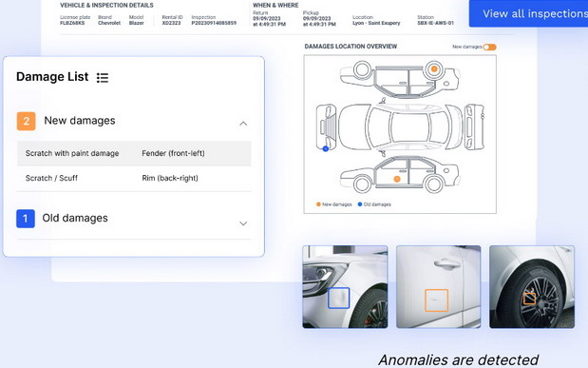Select the Scratch / Scuff rim row
This screenshot has height=368, width=588.
click(x=134, y=178)
